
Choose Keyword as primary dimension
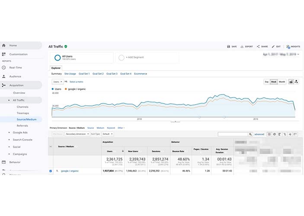coord(111,128)
